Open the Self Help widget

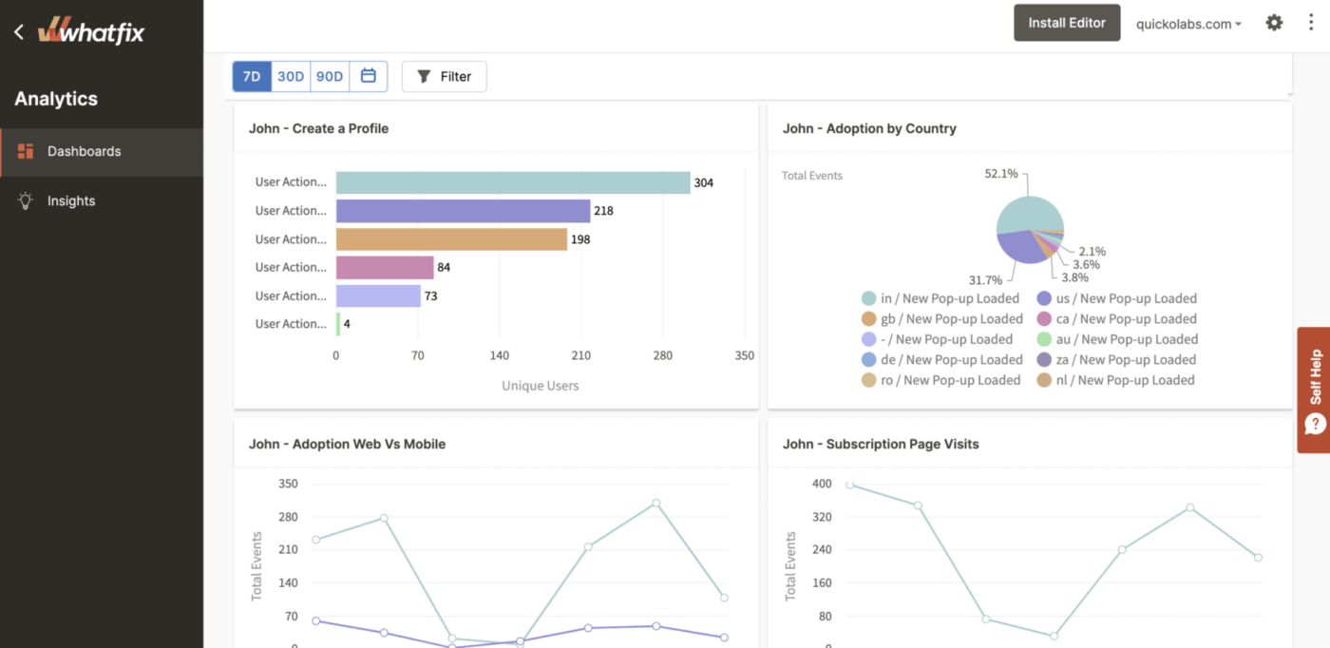(1314, 390)
